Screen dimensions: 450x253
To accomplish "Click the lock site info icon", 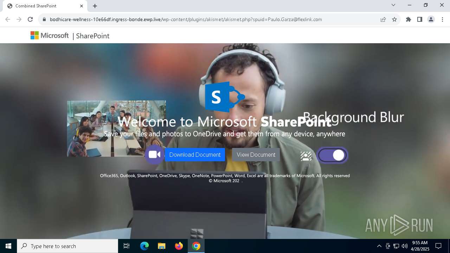I will click(x=44, y=19).
